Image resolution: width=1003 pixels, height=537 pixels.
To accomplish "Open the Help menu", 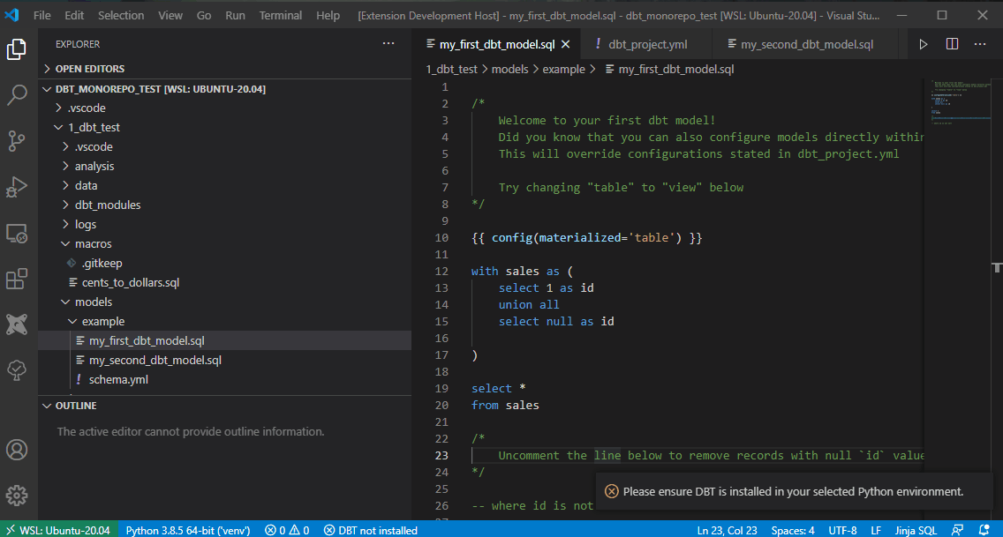I will 328,15.
